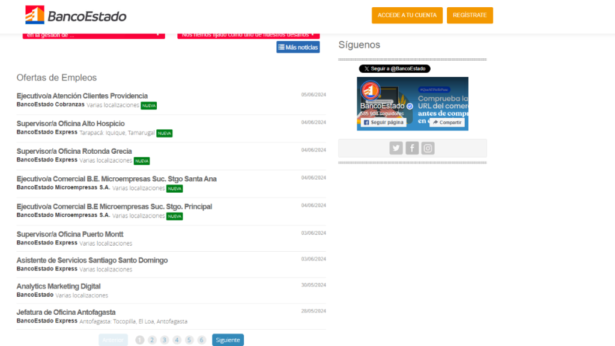Open Analytics Marketing Digital job offer

58,287
